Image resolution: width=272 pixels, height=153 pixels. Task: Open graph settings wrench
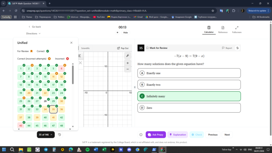point(128,56)
